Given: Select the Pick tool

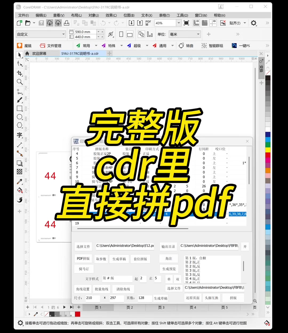Looking at the screenshot, I should point(19,55).
